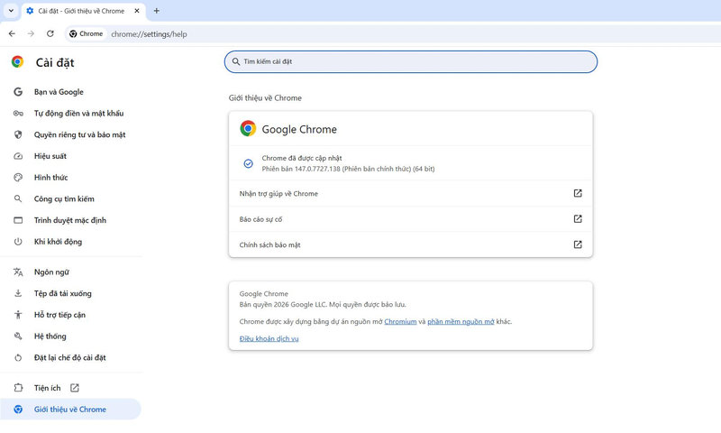Click the Google Chrome logo in card
This screenshot has height=433, width=721.
248,129
